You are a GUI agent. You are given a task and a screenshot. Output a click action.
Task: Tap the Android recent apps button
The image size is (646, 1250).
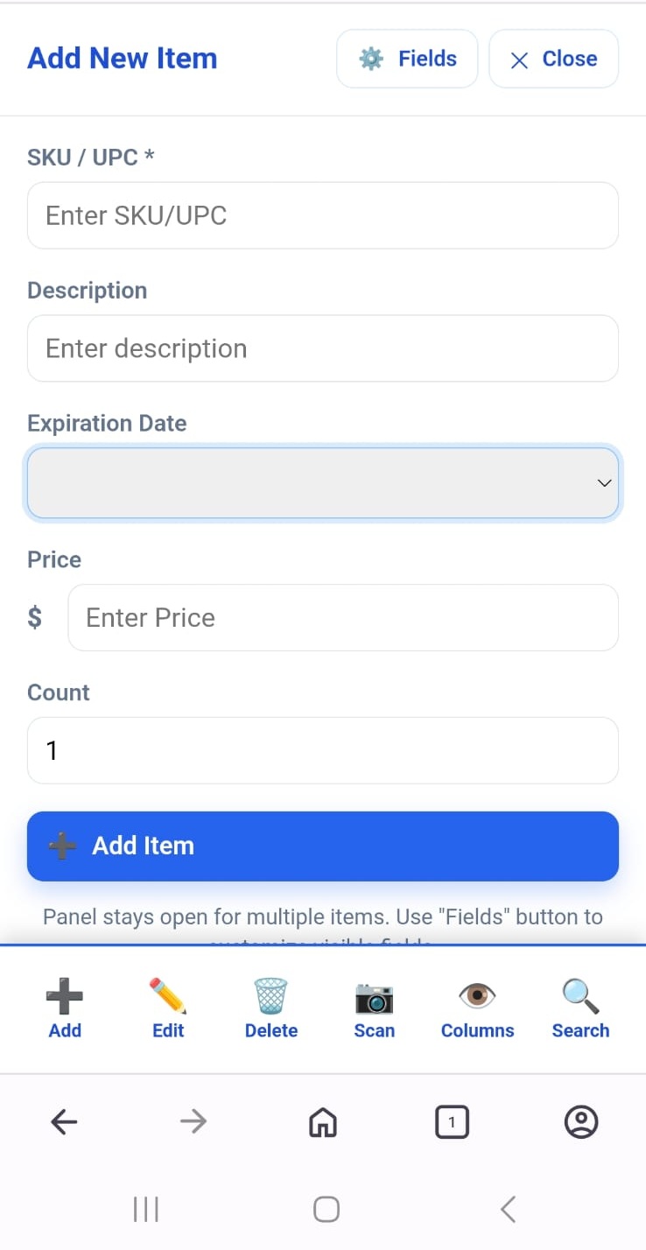145,1210
